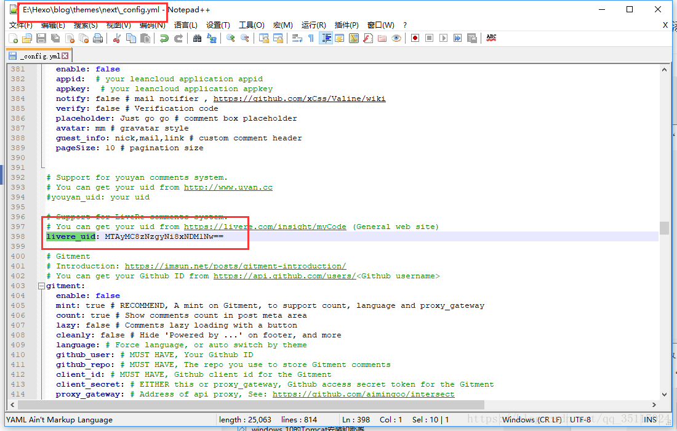Image resolution: width=677 pixels, height=431 pixels.
Task: Click the Windows (CR LF) status field
Action: pos(532,419)
